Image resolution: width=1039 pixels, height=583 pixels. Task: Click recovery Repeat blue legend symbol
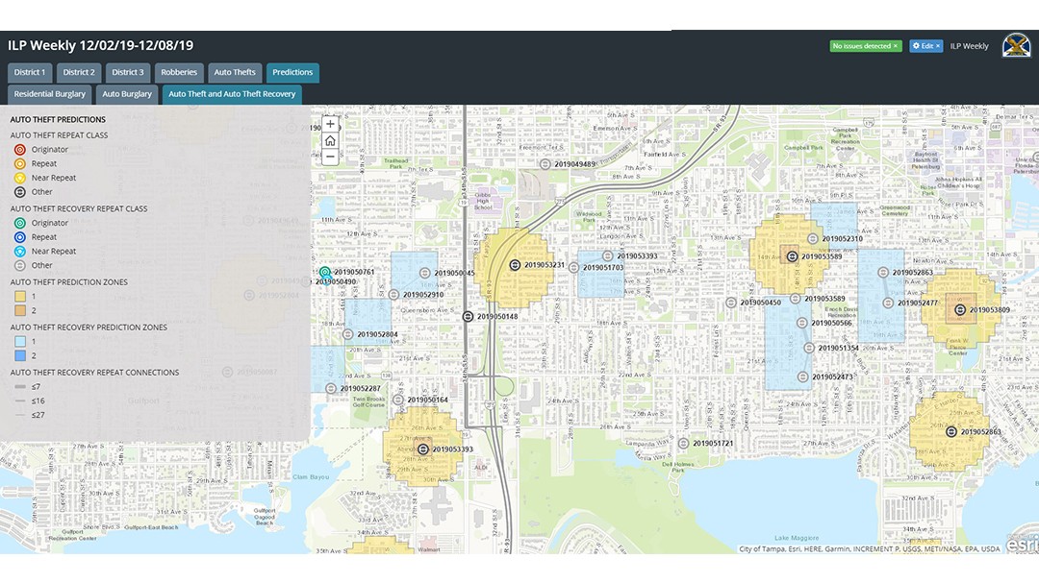tap(20, 237)
